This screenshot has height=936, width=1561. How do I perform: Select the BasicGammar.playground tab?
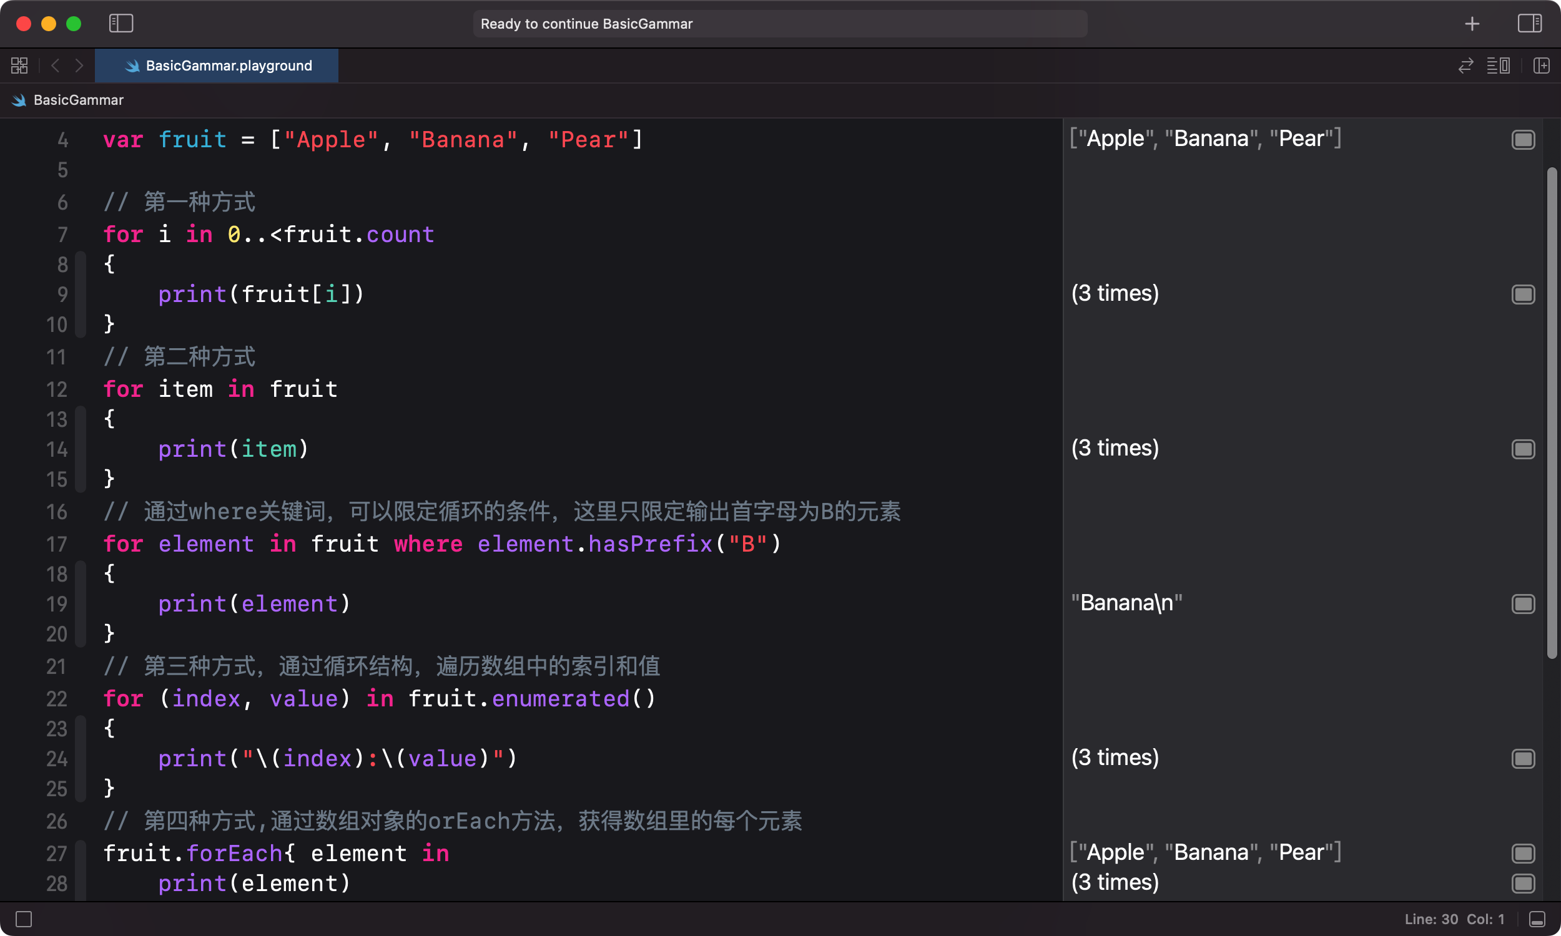click(x=217, y=66)
